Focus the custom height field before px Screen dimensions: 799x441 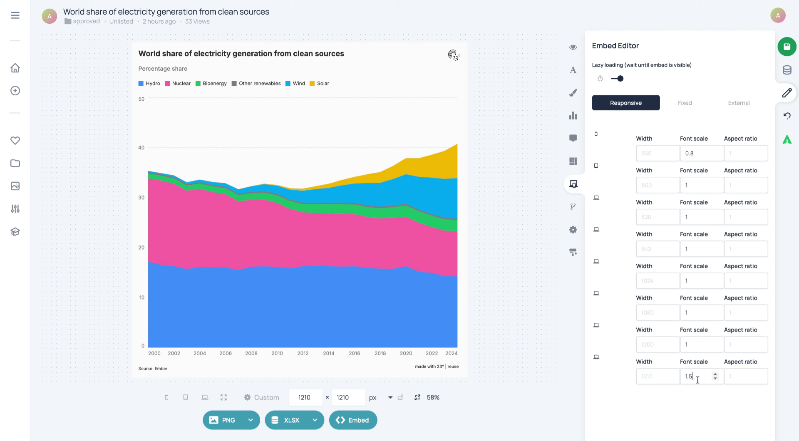coord(349,397)
